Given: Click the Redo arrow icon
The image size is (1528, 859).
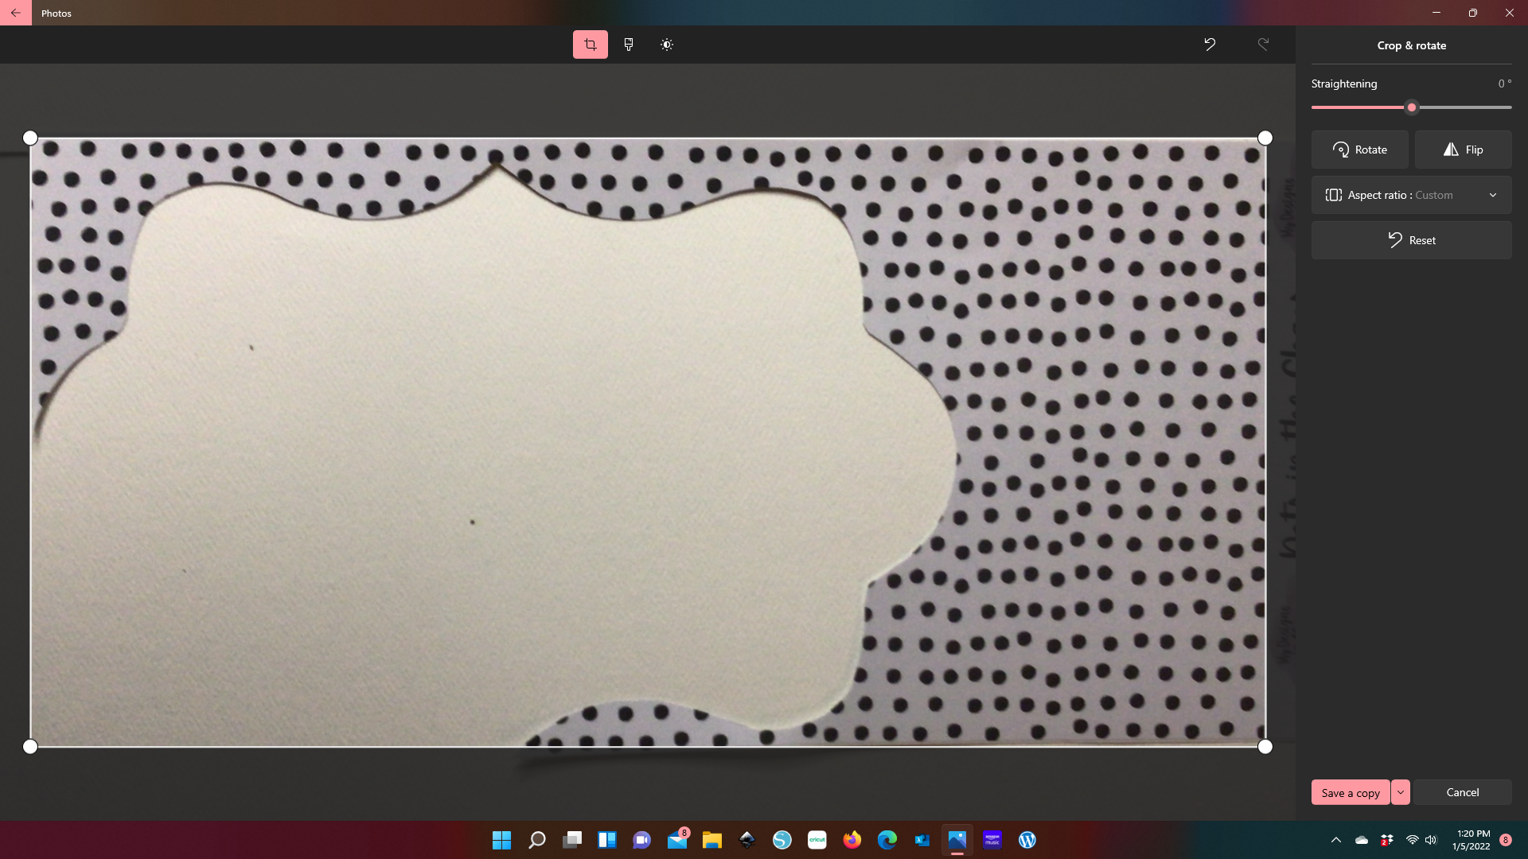Looking at the screenshot, I should (1263, 45).
